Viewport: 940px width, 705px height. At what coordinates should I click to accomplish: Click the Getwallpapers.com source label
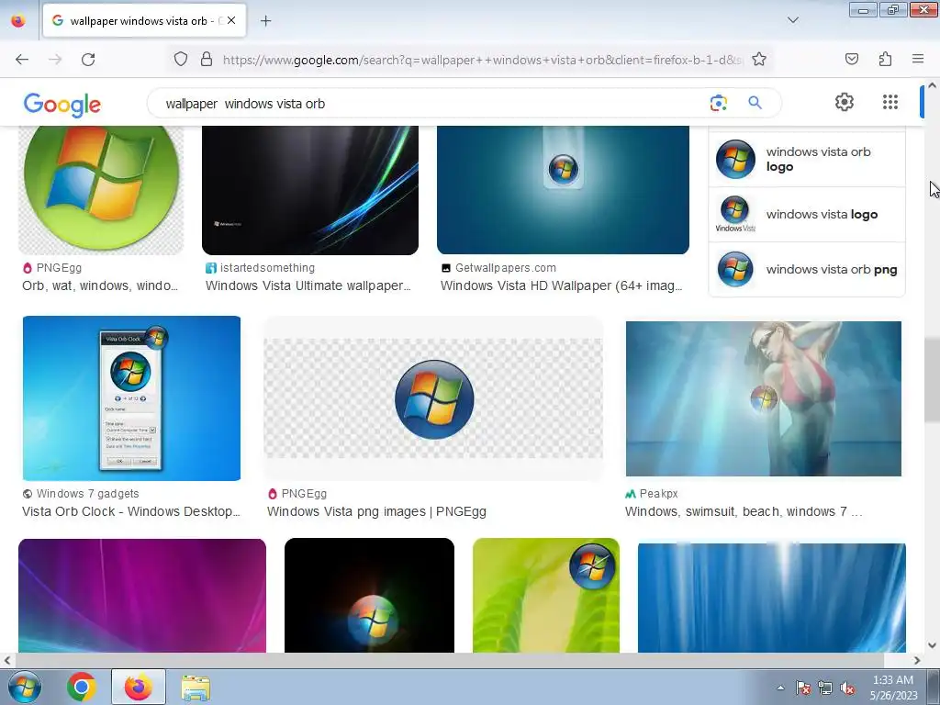click(x=506, y=268)
